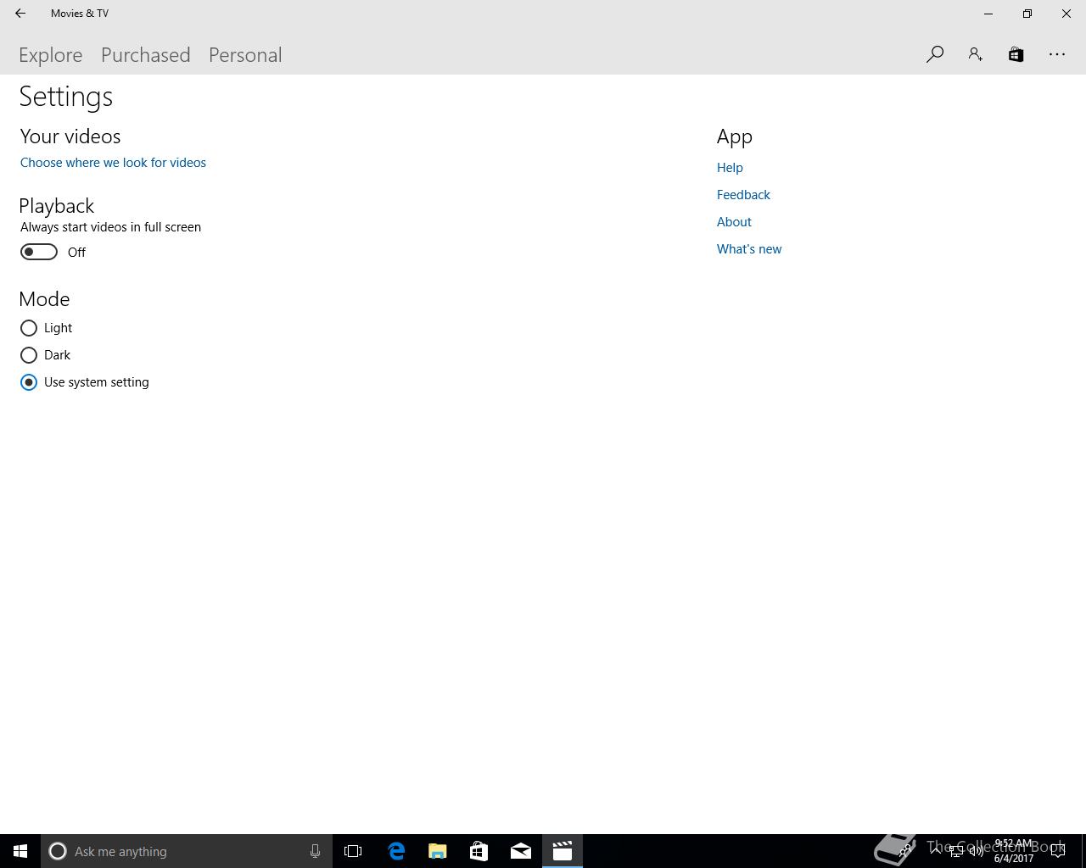Image resolution: width=1086 pixels, height=868 pixels.
Task: Open the Personal tab
Action: [x=245, y=55]
